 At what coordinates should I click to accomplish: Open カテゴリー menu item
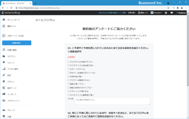(12, 56)
